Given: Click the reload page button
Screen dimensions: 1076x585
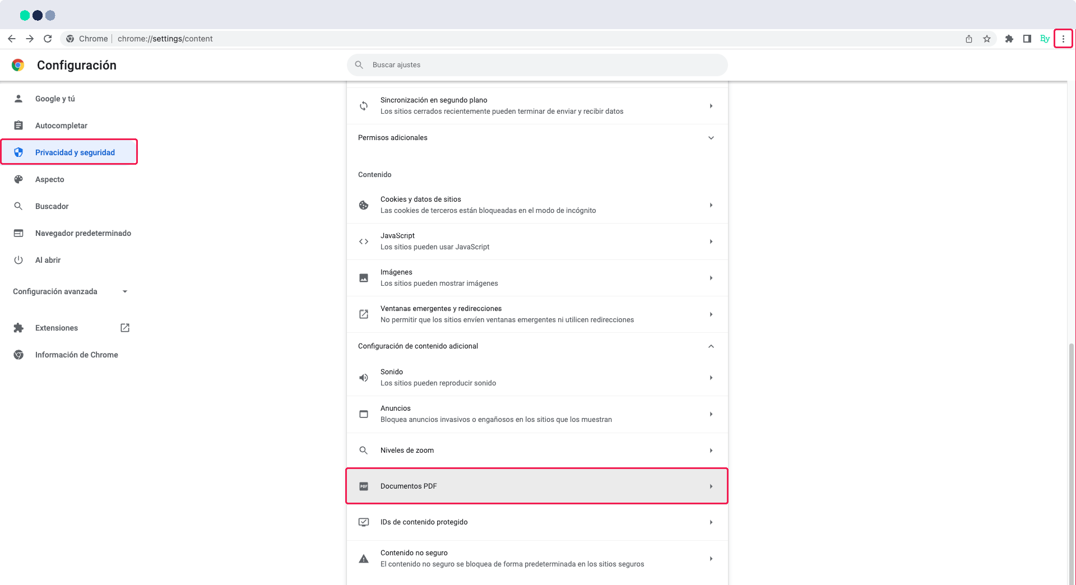Looking at the screenshot, I should pos(48,39).
